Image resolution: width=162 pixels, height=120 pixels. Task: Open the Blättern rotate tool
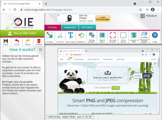(x=81, y=37)
